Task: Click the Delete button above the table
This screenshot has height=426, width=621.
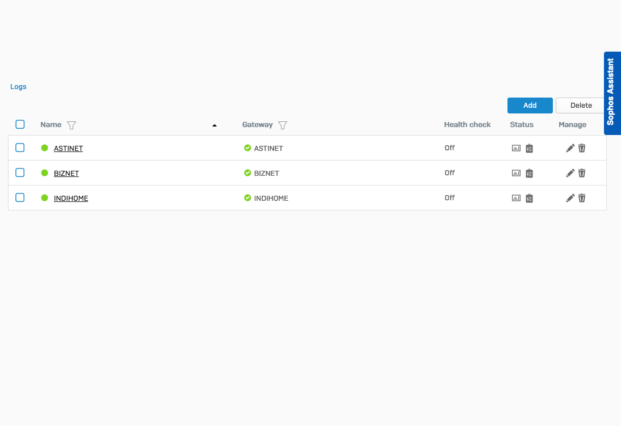Action: 581,106
